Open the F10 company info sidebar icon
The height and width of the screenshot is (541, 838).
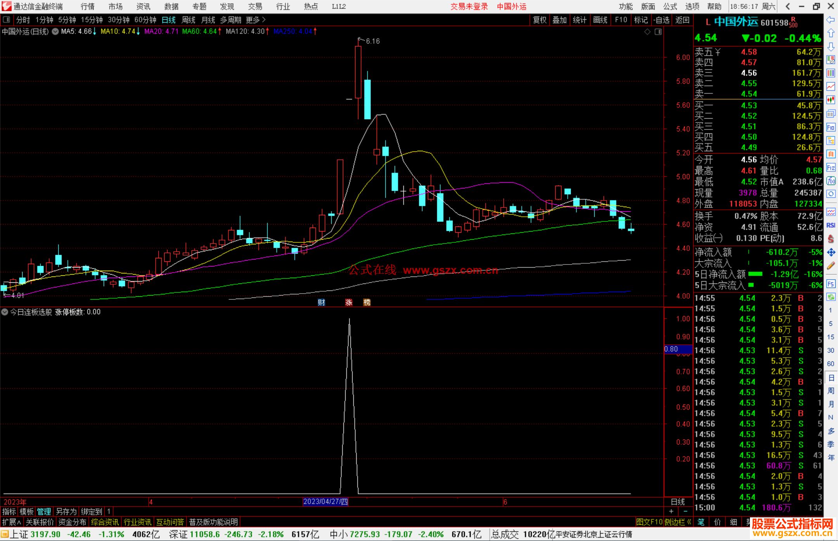coord(831,127)
